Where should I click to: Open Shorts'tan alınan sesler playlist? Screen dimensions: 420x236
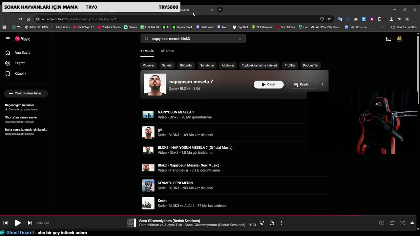click(x=26, y=119)
